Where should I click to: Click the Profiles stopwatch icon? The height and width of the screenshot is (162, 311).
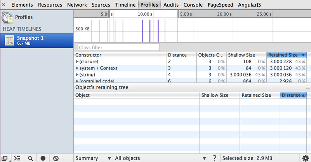pos(8,17)
